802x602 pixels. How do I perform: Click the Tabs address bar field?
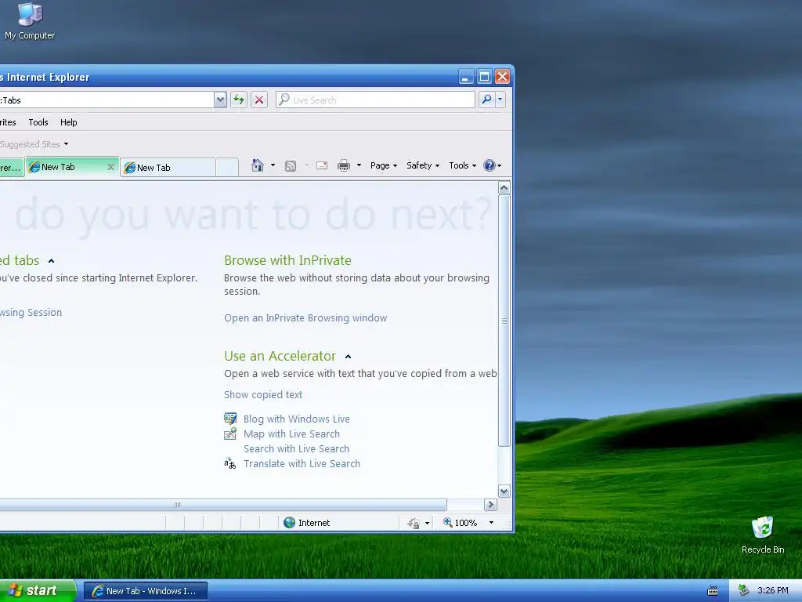[107, 100]
